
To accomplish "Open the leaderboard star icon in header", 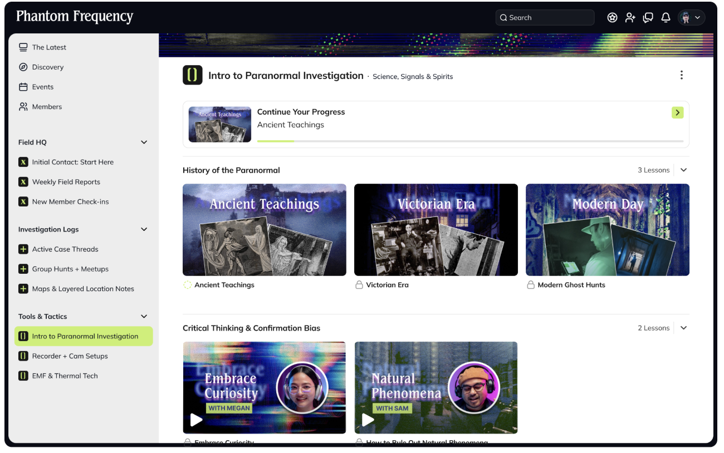I will 612,18.
